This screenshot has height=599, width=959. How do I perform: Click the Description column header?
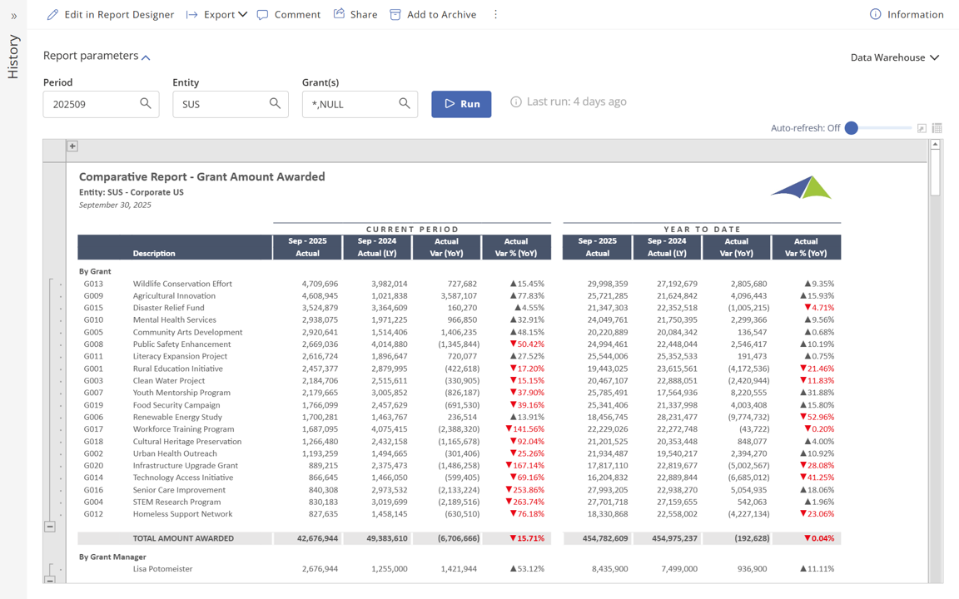tap(154, 253)
